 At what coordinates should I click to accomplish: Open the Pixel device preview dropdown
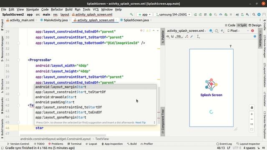[x=234, y=31]
